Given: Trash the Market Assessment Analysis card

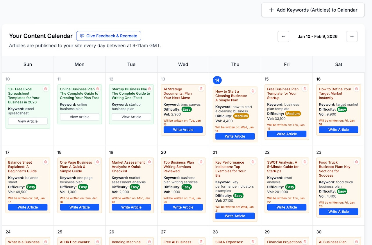Looking at the screenshot, I should point(149,162).
